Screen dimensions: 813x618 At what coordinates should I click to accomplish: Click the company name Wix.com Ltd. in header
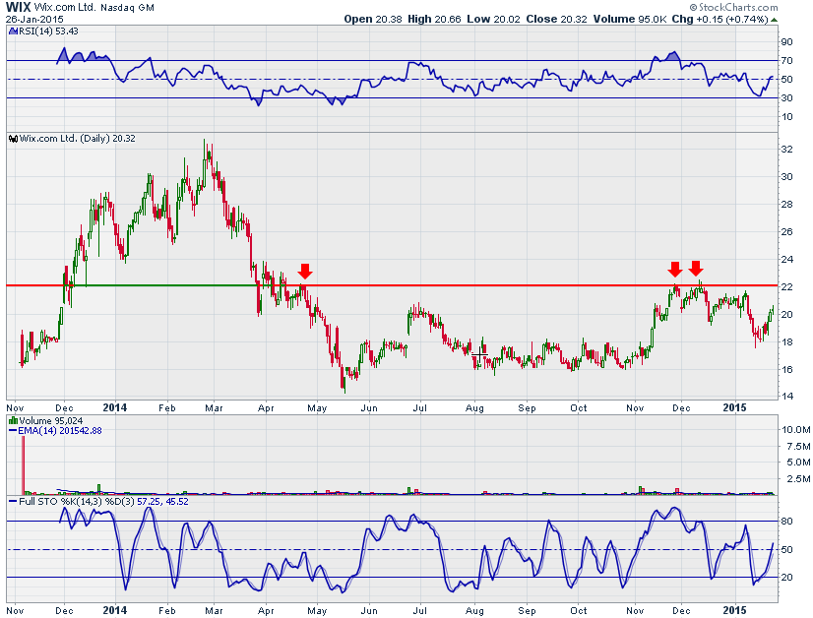[65, 7]
